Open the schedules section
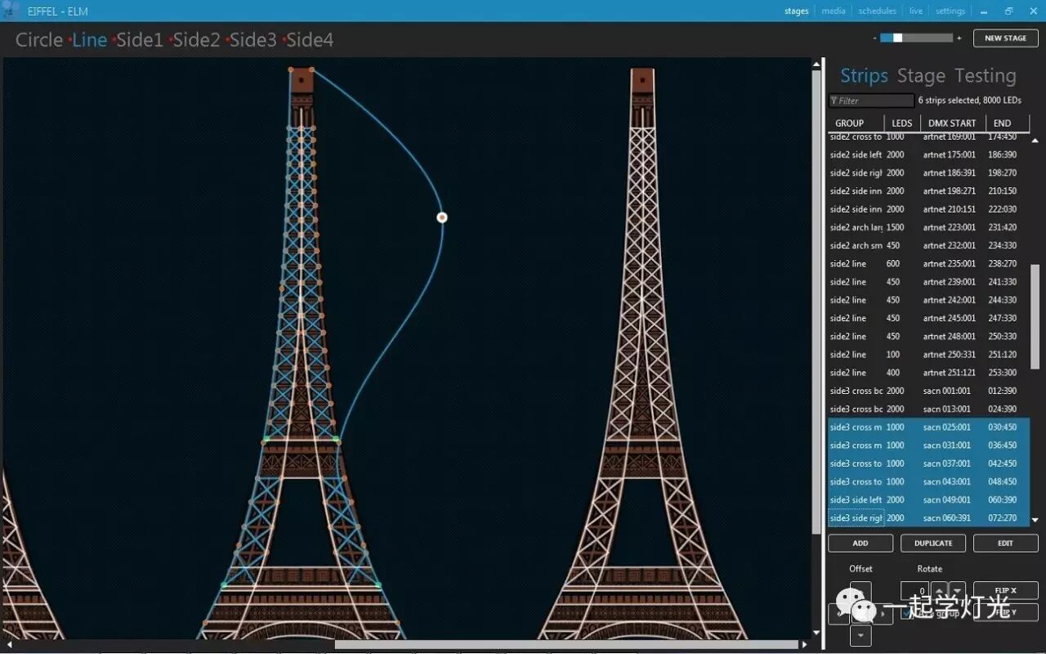This screenshot has width=1046, height=654. [877, 11]
